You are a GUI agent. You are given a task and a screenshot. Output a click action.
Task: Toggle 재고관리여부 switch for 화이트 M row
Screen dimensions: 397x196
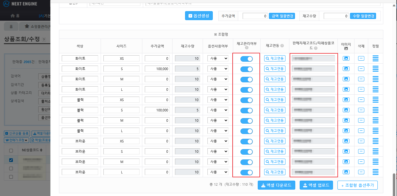pos(246,79)
